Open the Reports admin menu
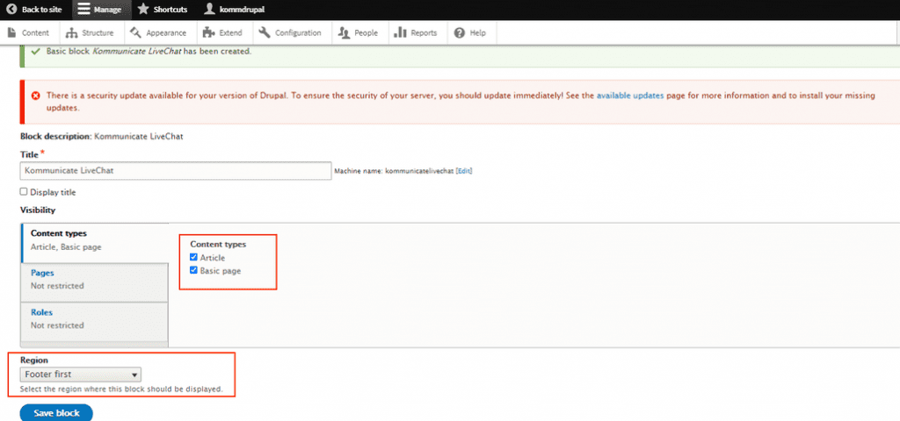This screenshot has height=421, width=900. 416,32
